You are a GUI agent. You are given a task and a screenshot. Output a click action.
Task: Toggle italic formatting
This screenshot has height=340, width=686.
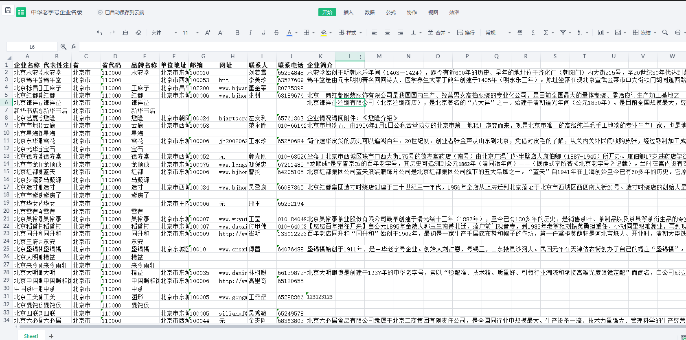250,33
